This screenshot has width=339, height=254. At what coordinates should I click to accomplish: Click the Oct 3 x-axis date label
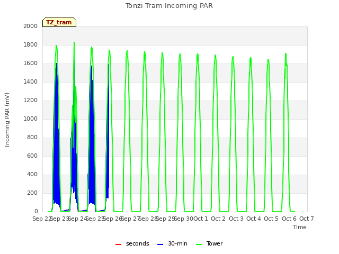(236, 219)
